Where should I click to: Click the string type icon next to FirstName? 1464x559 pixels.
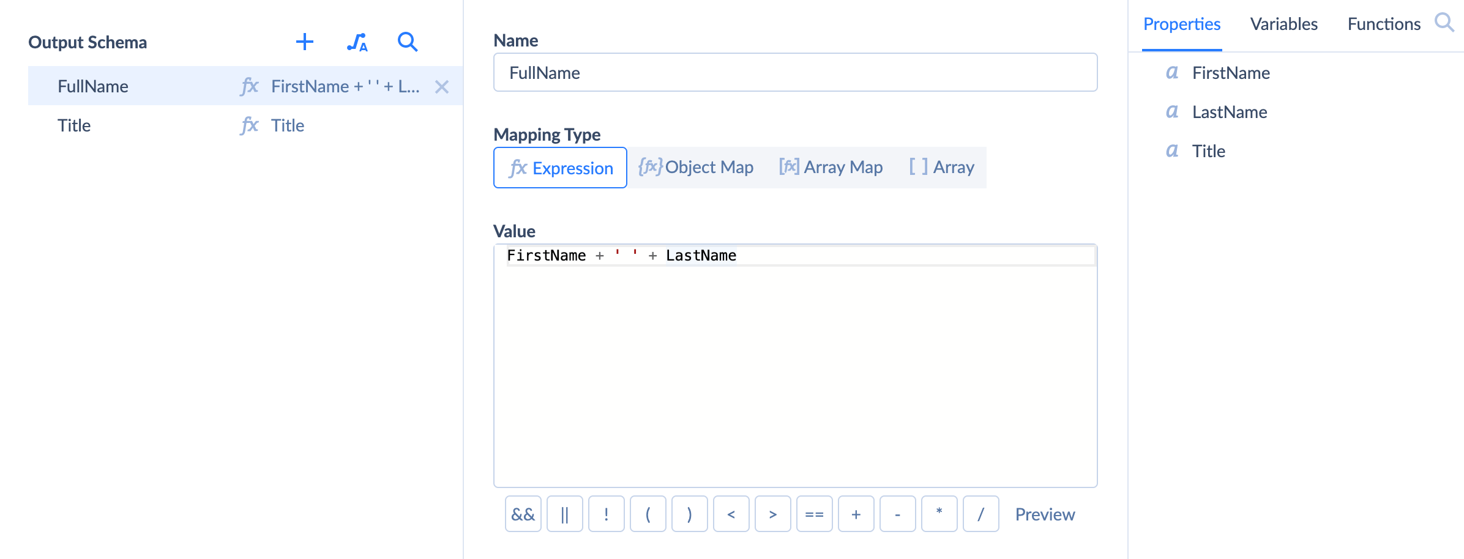[1171, 72]
